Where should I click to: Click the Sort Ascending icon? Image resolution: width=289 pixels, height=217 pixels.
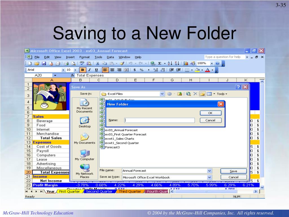[170, 64]
